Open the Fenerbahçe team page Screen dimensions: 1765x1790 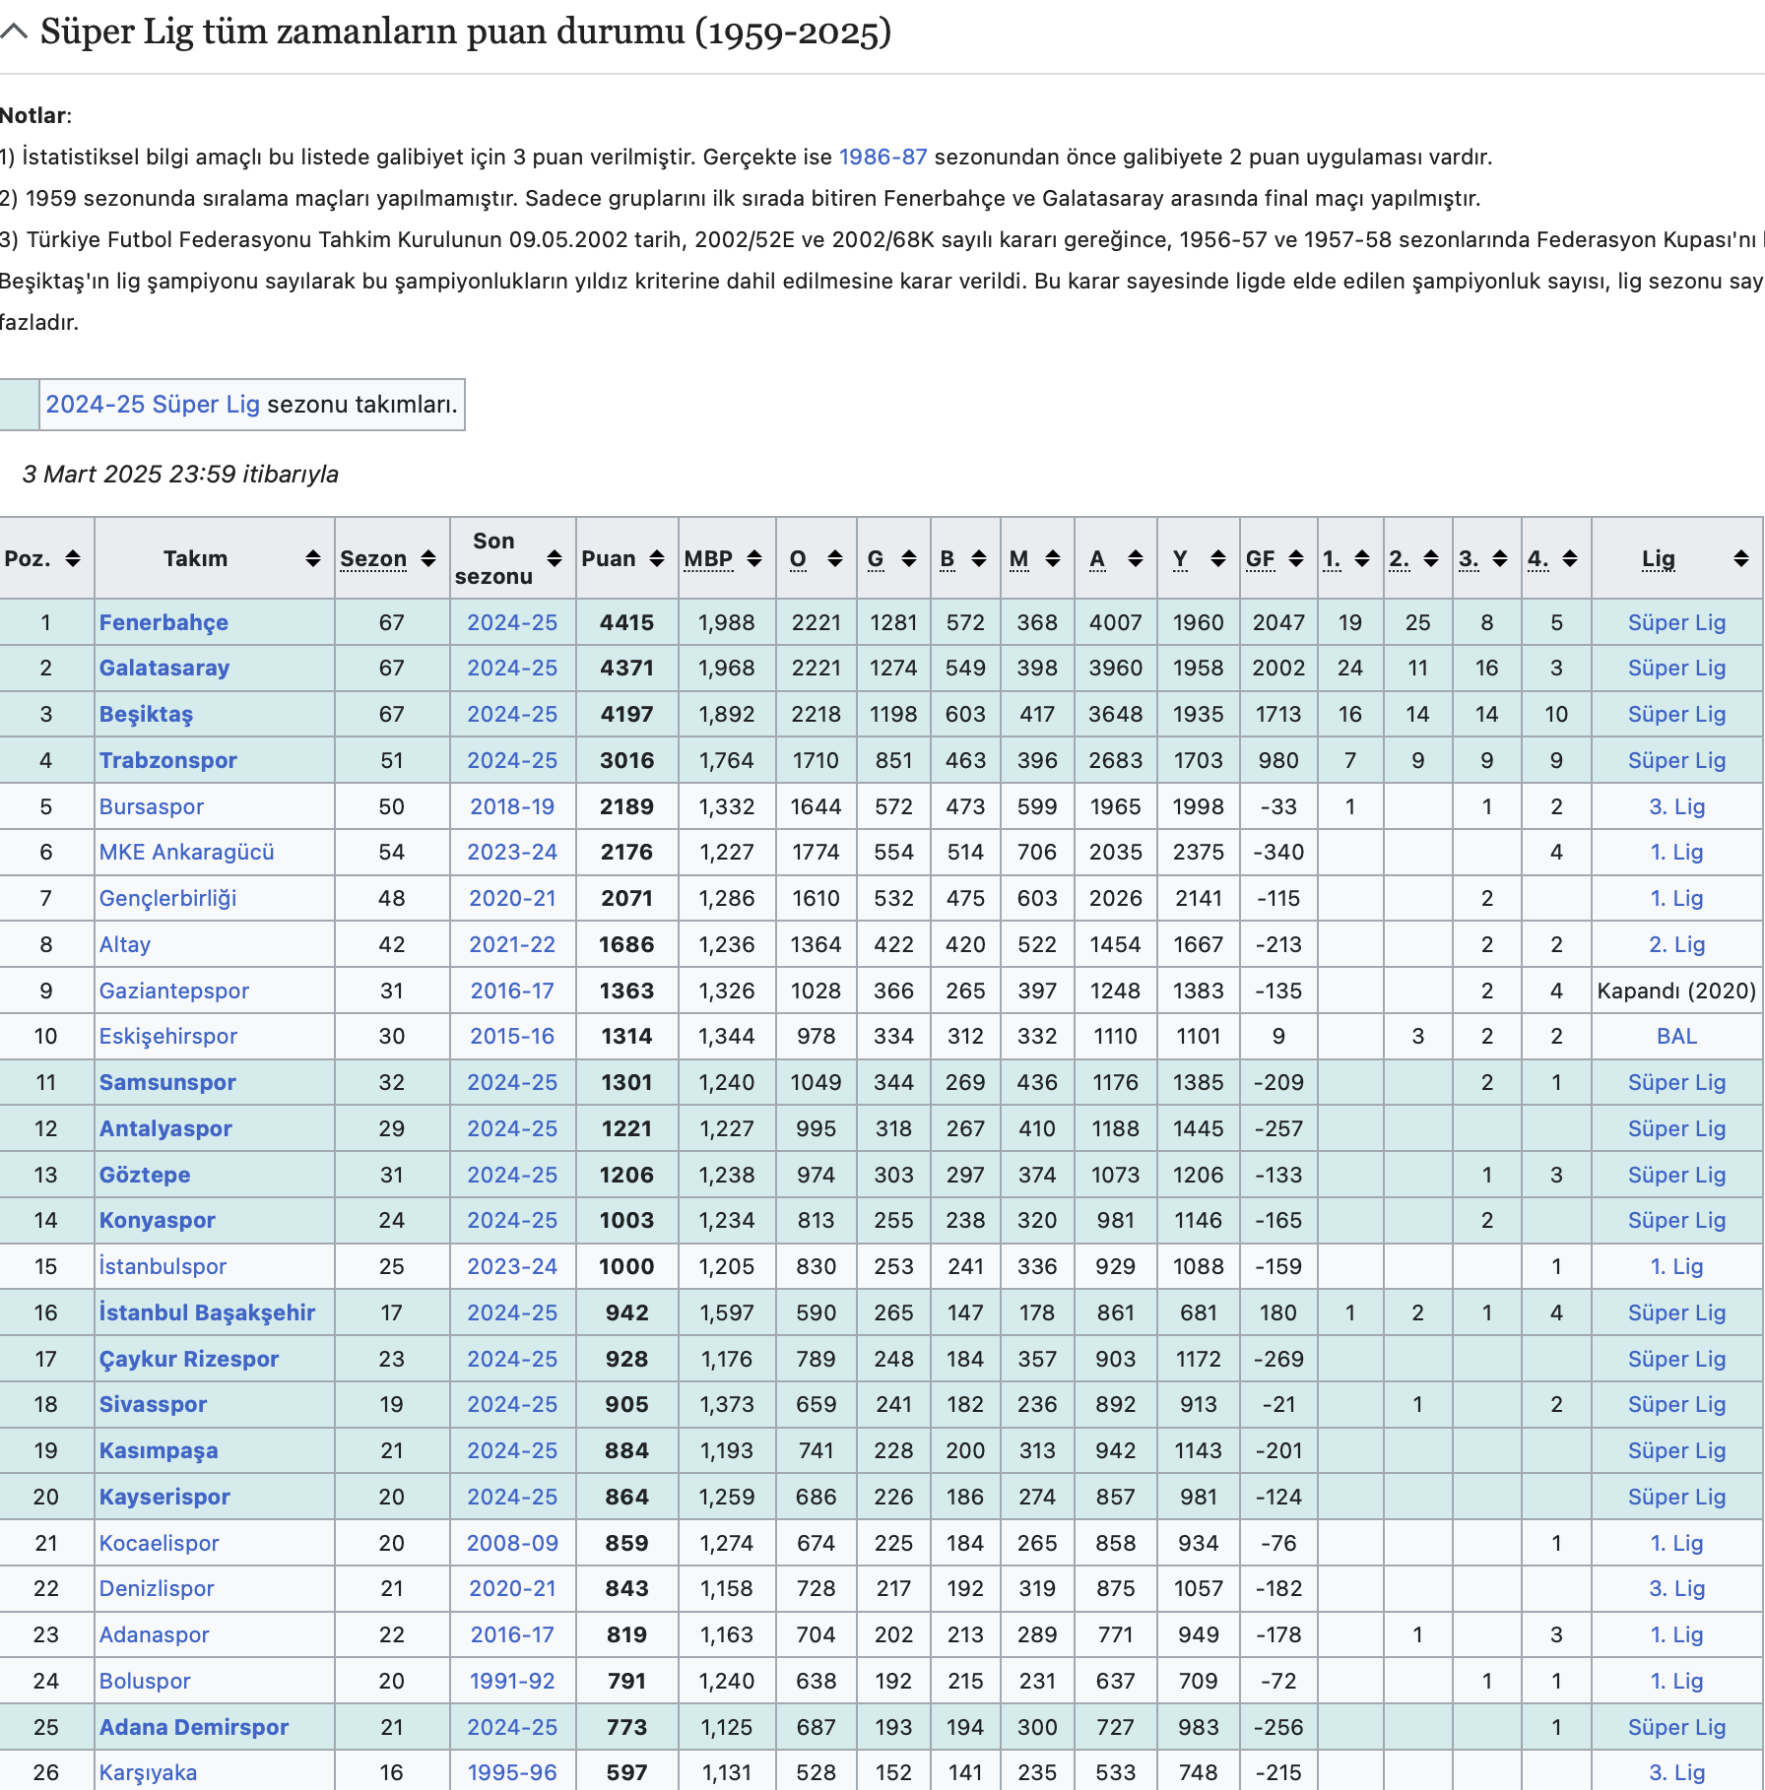163,622
